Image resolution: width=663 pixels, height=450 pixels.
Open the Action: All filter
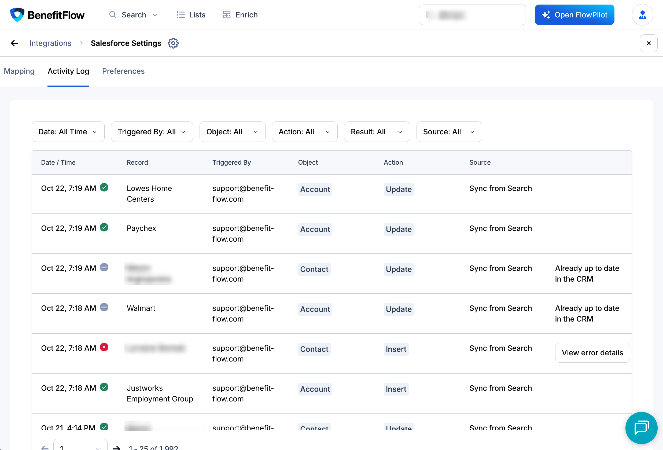tap(305, 132)
